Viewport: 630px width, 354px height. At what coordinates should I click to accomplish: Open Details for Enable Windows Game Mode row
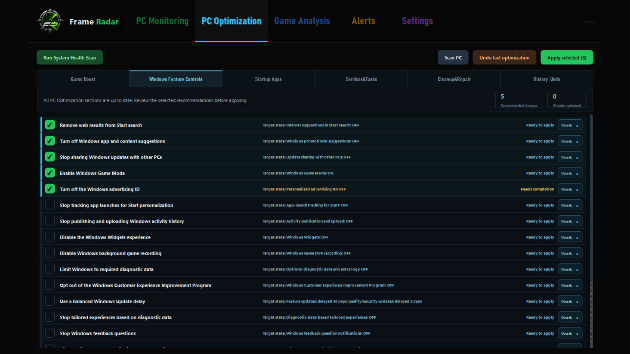(570, 173)
